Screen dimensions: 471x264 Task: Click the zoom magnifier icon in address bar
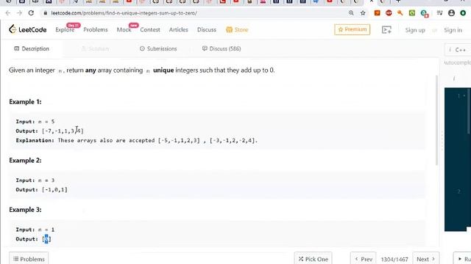click(351, 13)
